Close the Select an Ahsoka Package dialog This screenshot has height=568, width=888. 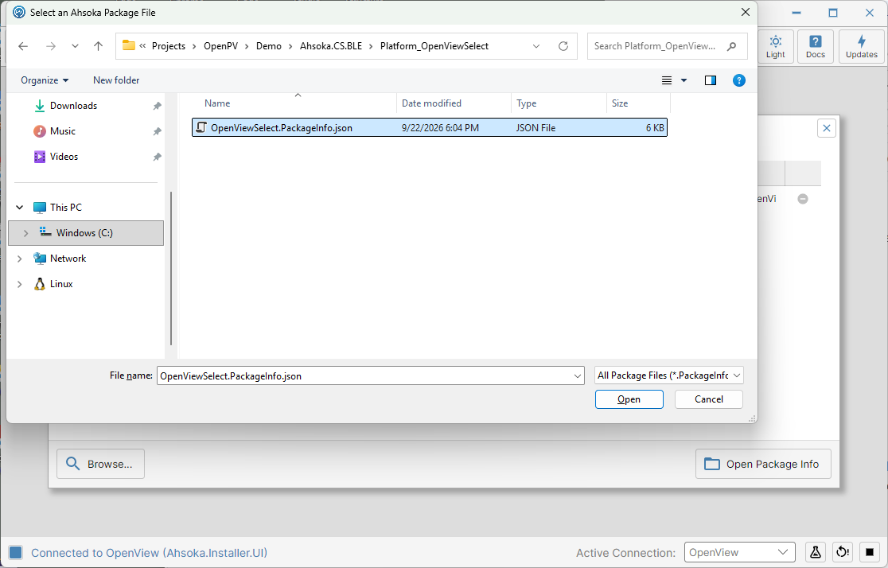coord(746,12)
